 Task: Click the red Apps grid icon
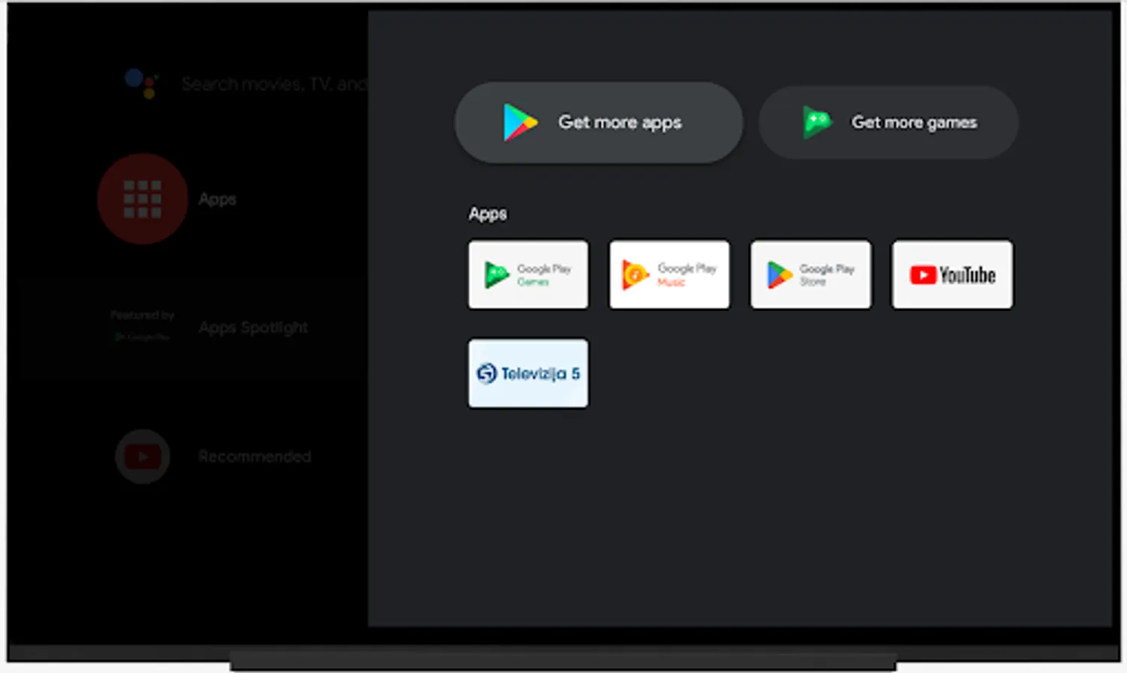point(142,198)
